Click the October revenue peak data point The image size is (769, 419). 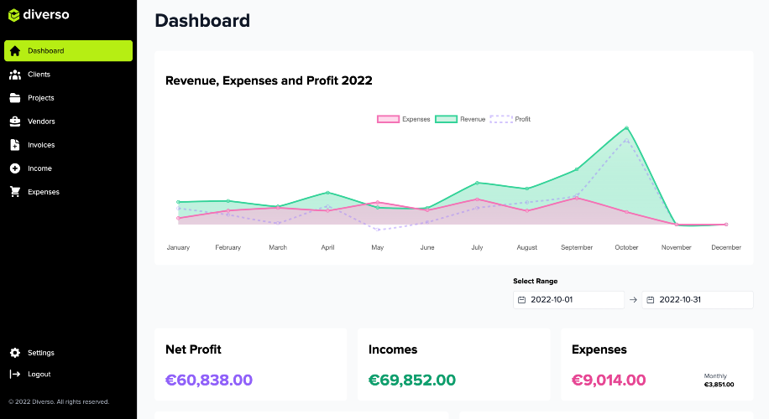(x=626, y=128)
